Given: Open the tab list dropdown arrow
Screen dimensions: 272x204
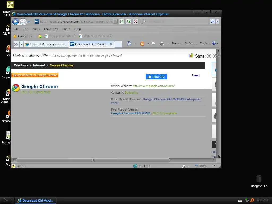Looking at the screenshot, I should pos(21,44).
